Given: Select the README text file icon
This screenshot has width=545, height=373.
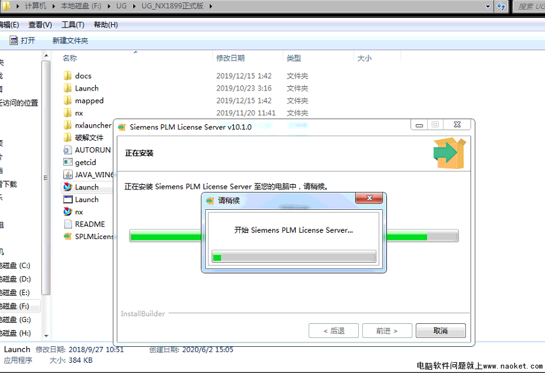Looking at the screenshot, I should click(x=68, y=224).
